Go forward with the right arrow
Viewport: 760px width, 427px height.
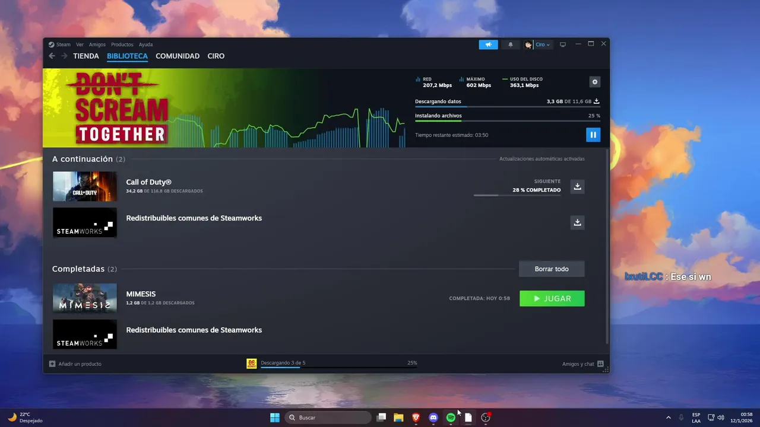point(64,56)
